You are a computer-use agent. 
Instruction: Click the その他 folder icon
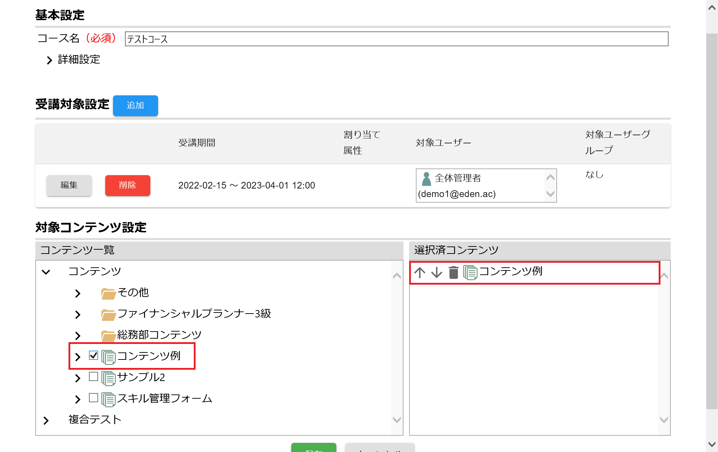click(108, 293)
